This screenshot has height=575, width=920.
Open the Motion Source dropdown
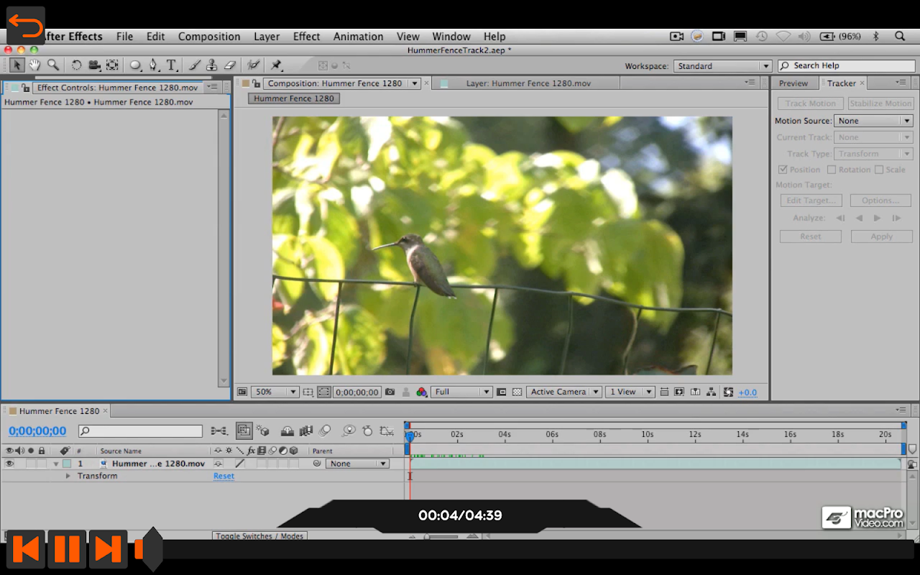[873, 121]
